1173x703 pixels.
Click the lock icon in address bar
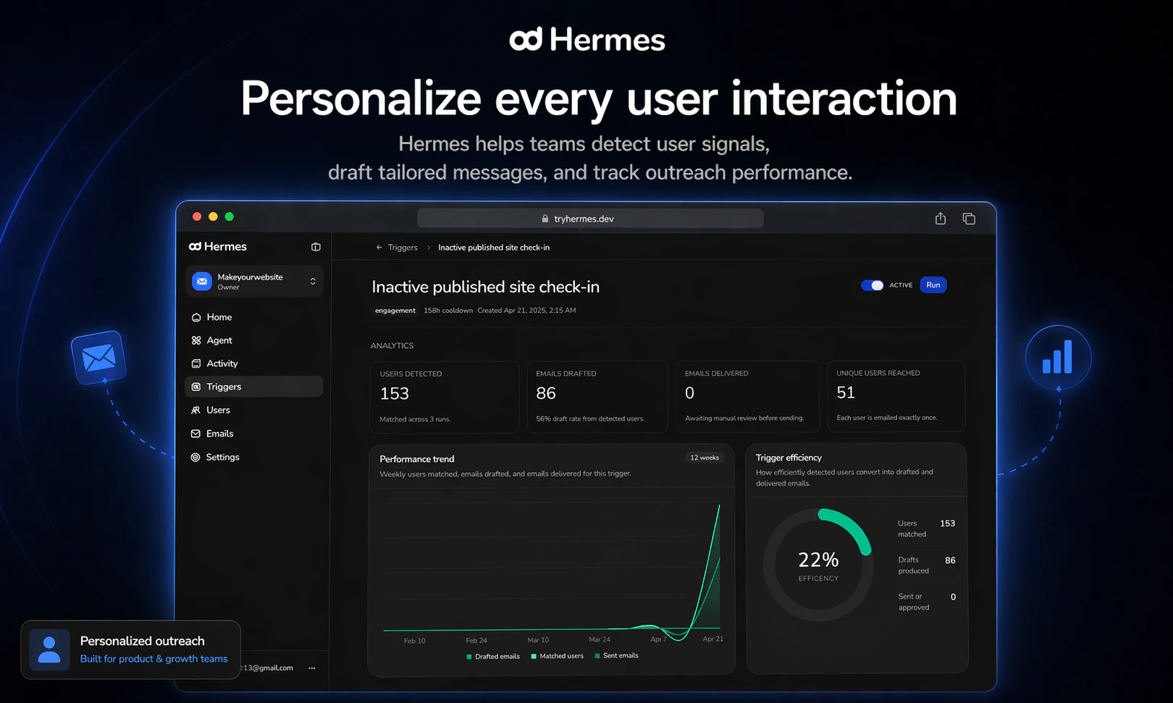(x=545, y=219)
